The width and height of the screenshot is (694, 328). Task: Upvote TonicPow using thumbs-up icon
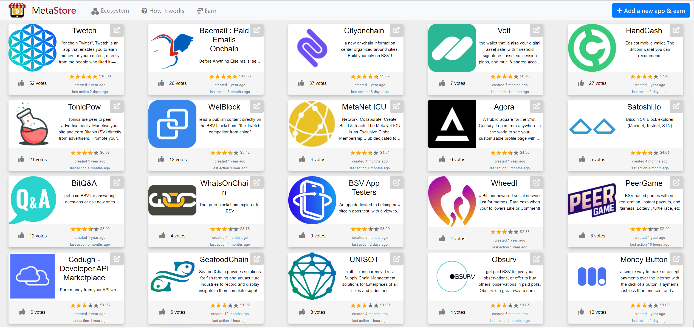point(21,159)
